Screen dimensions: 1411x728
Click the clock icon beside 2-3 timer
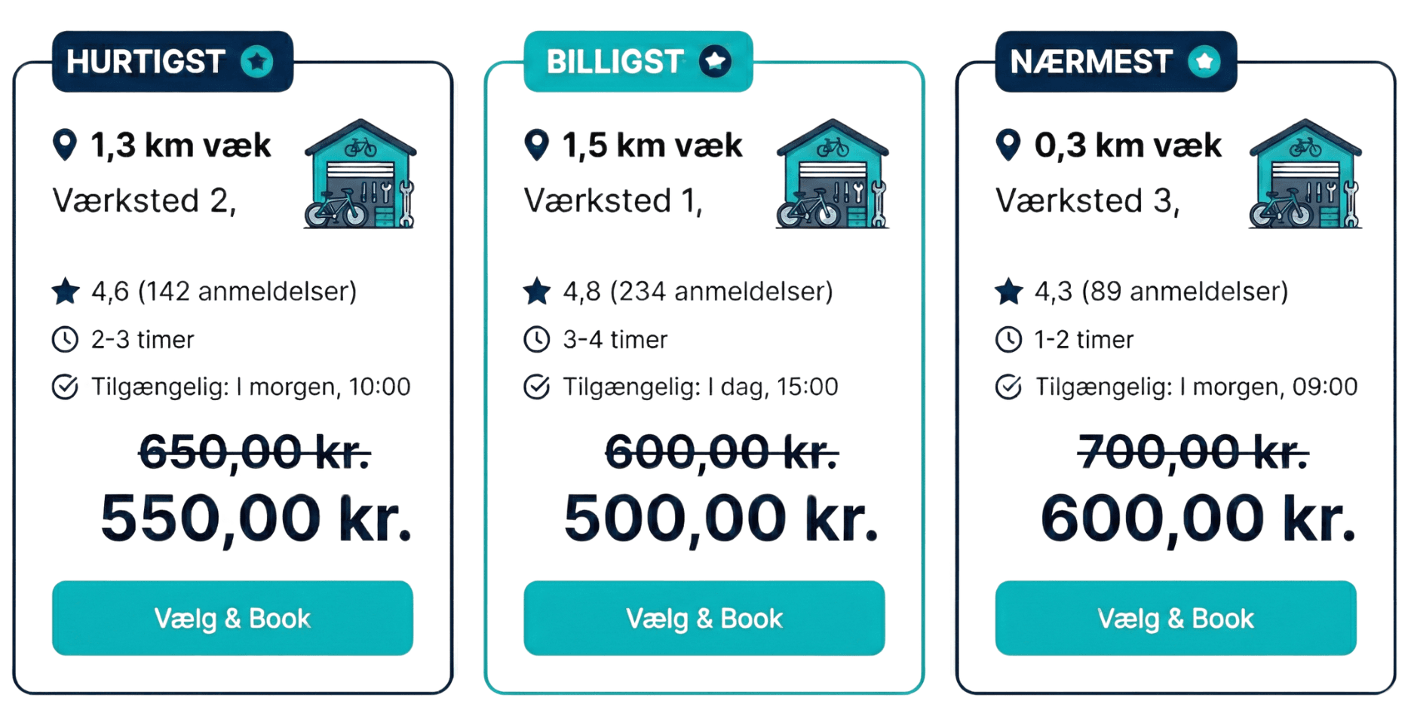point(65,340)
